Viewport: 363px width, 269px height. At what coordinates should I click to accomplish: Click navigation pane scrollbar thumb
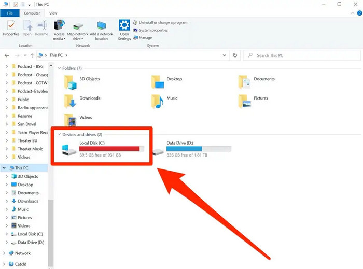point(51,232)
